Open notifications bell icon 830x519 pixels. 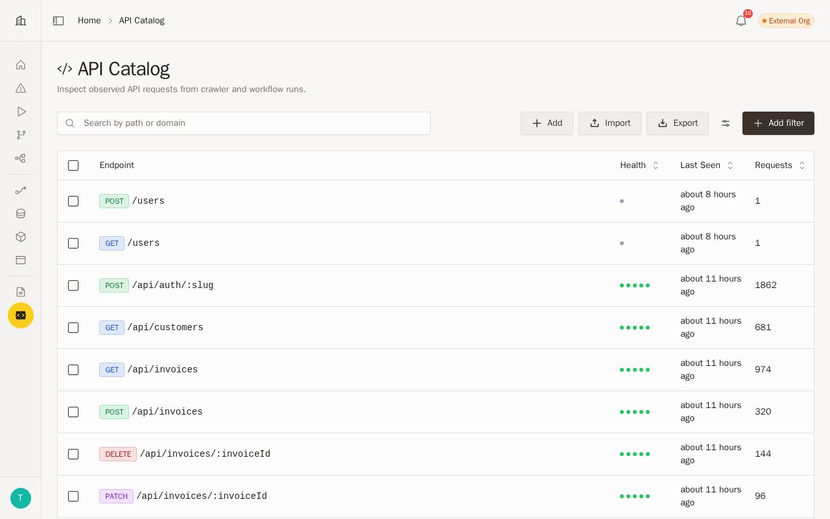[741, 21]
